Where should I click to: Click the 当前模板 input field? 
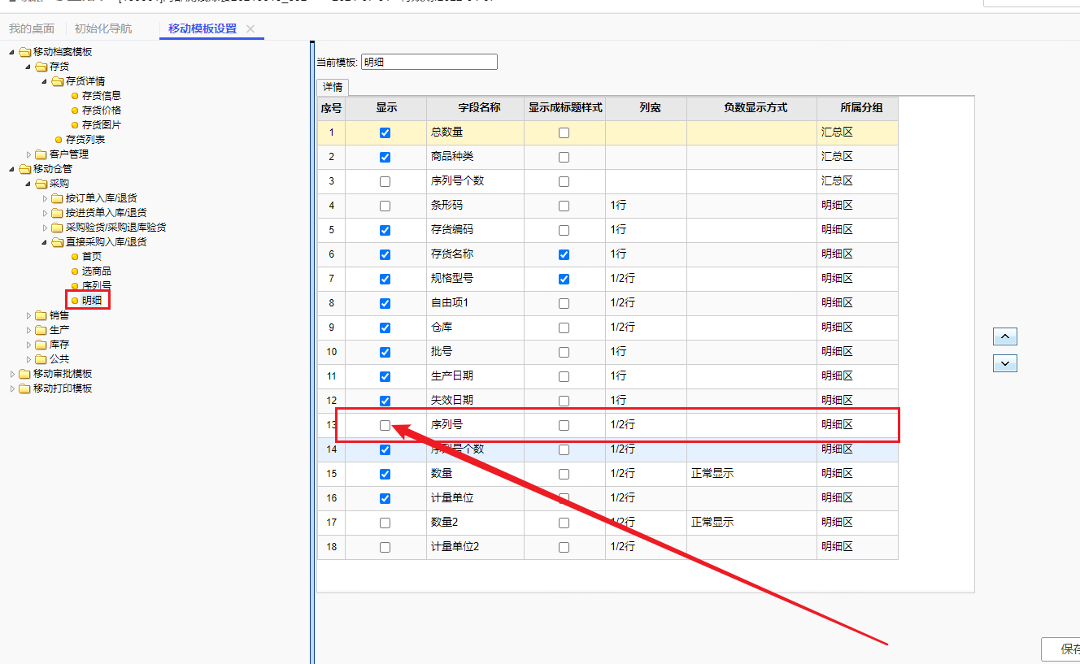[x=429, y=62]
